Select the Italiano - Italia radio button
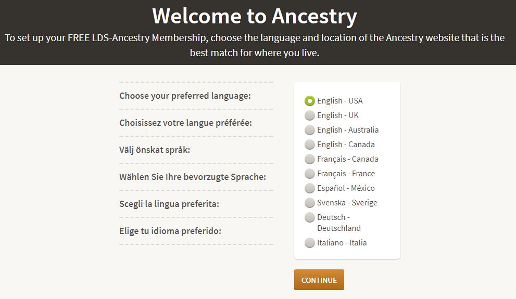The image size is (516, 299). pos(310,243)
